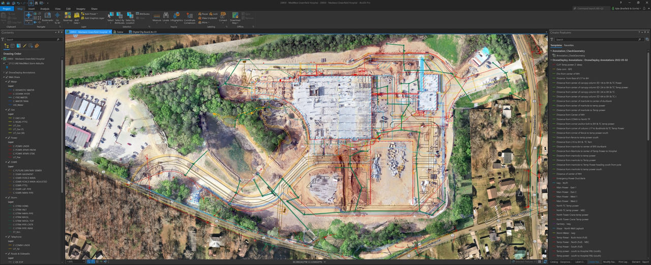Viewport: 651px width, 265px height.
Task: Collapse the Annotation_CheckGeometry template group
Action: (x=551, y=51)
